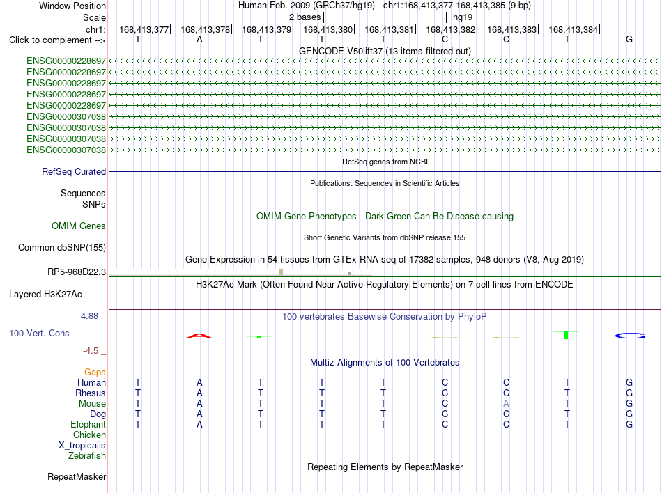Click the SNPs track label
Viewport: 662px width, 493px height.
[x=94, y=204]
